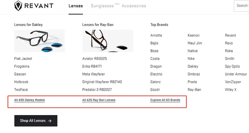Select the Holbrook lens model link
This screenshot has width=249, height=133.
21,82
